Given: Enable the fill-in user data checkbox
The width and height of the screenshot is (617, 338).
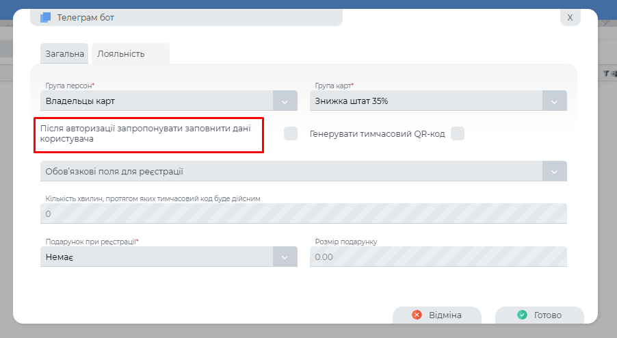Looking at the screenshot, I should click(291, 133).
